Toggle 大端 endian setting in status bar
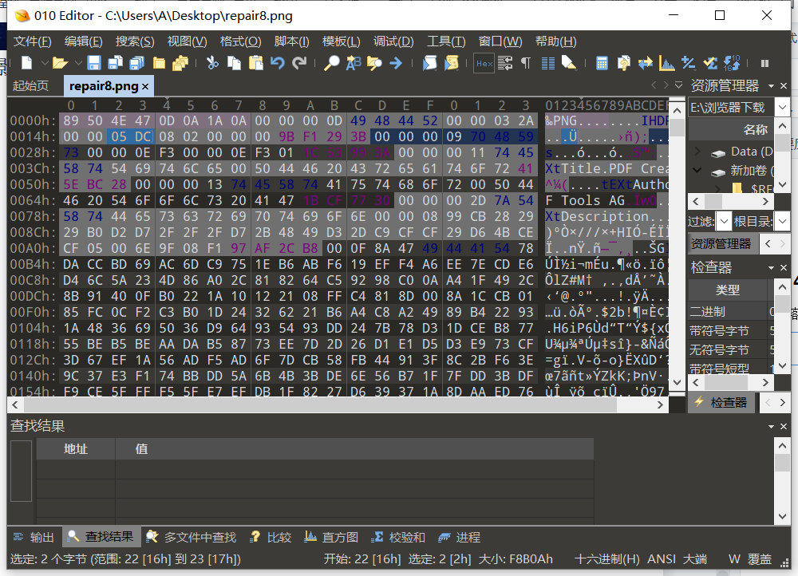The image size is (798, 576). click(x=695, y=559)
